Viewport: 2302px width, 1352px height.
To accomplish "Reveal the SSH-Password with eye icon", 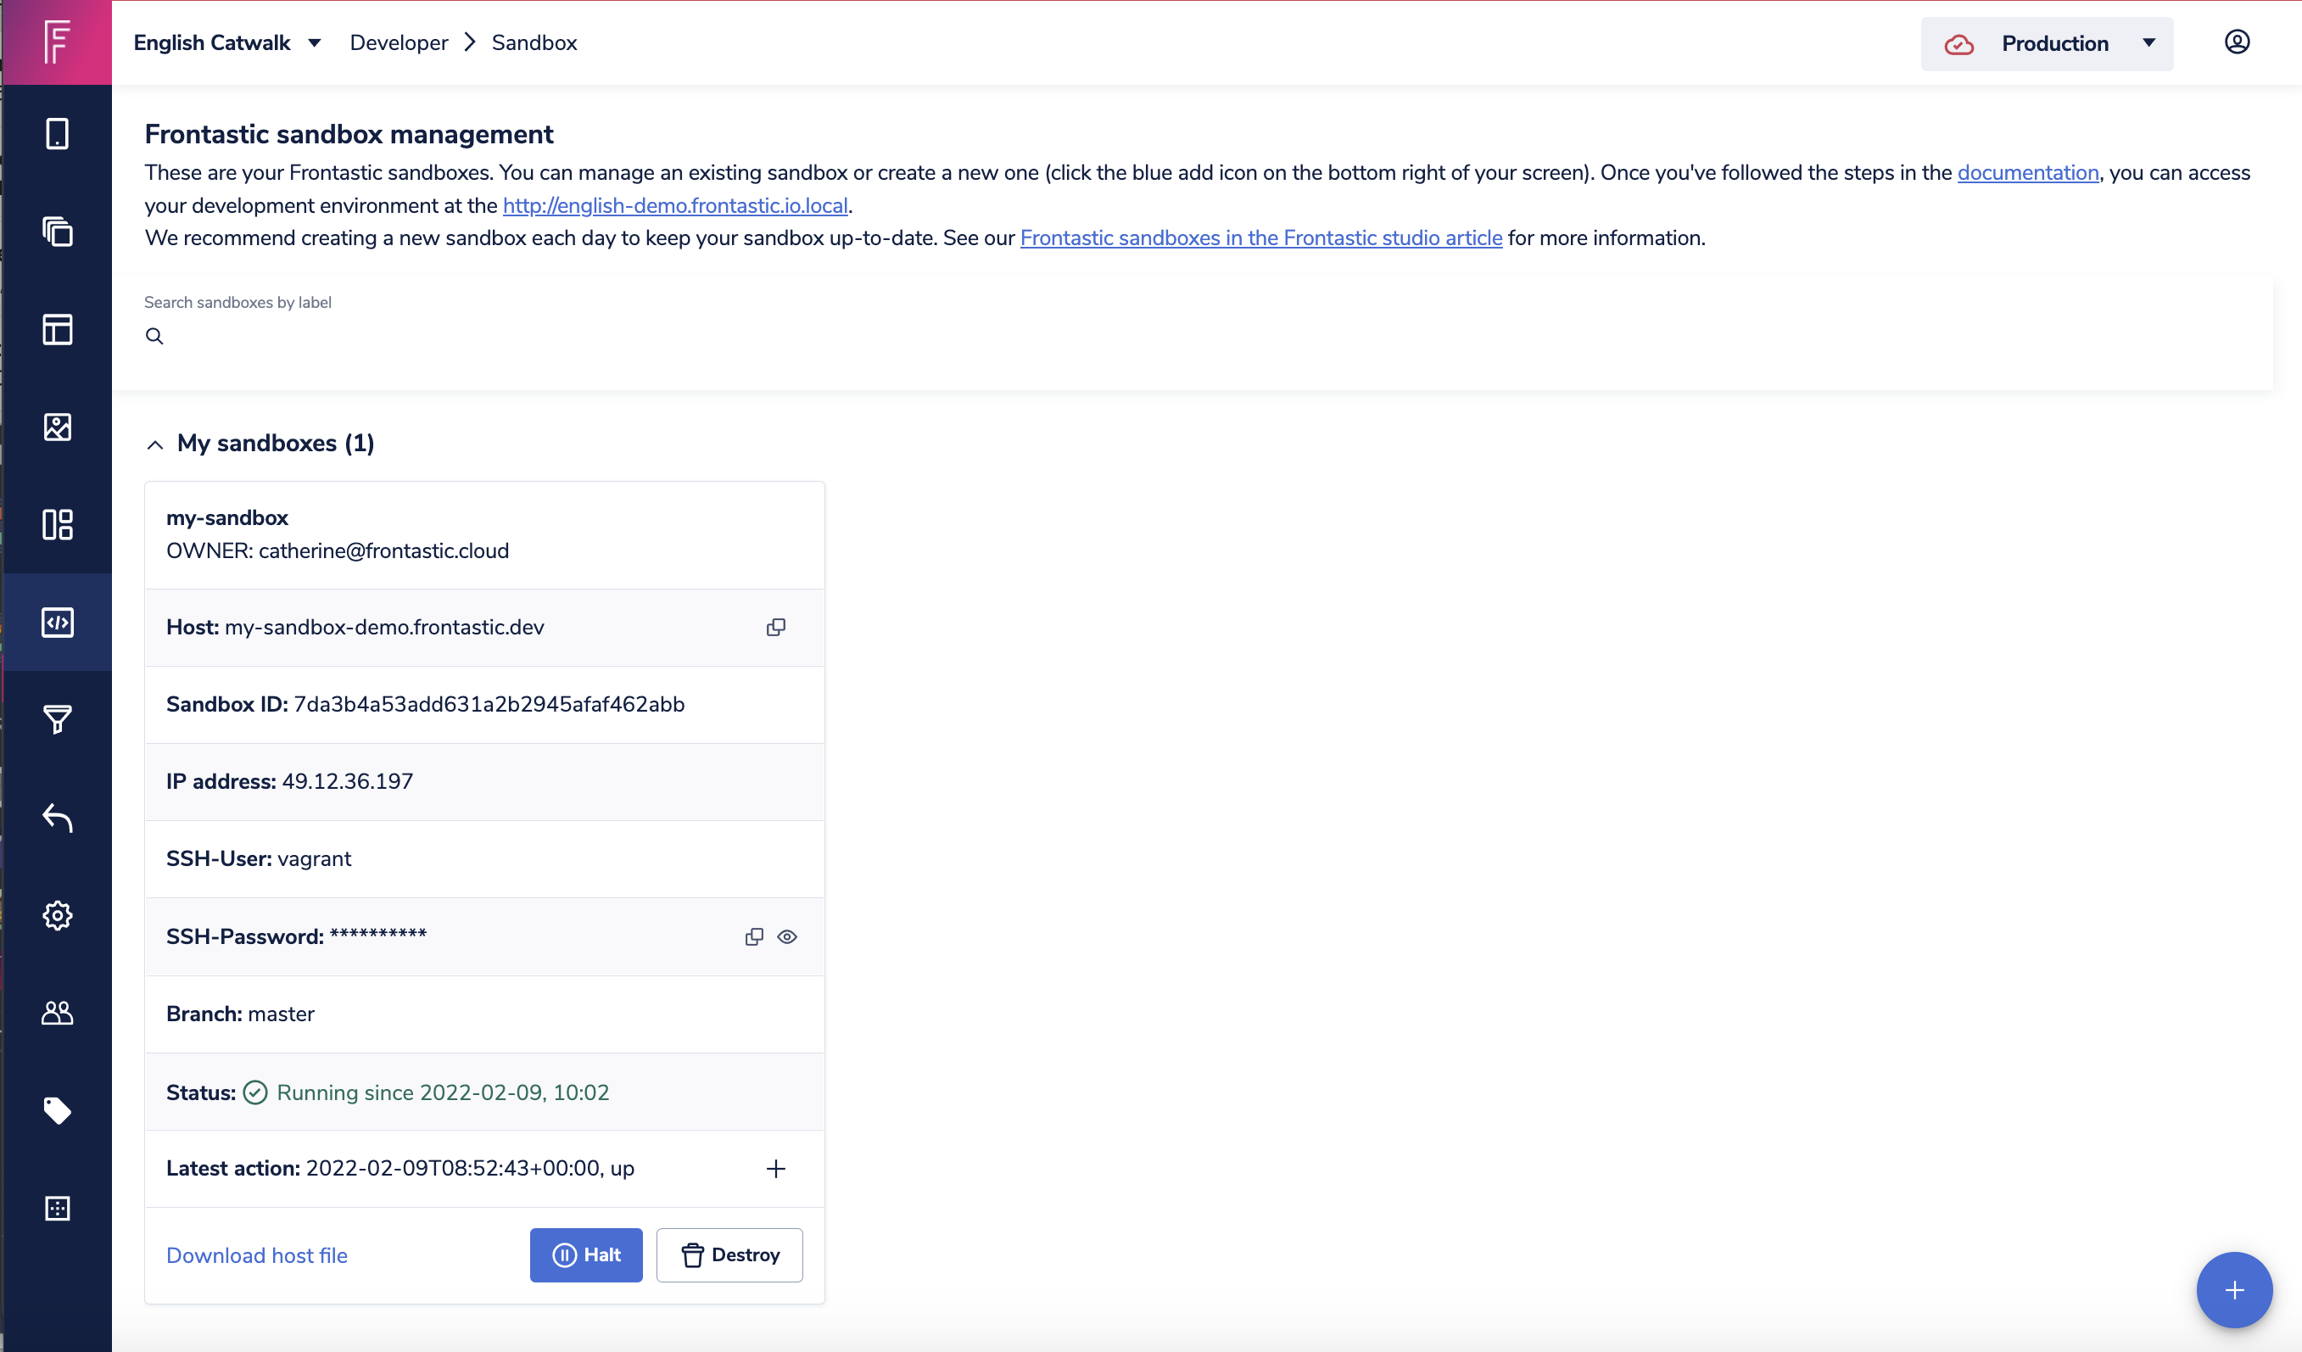I will tap(786, 936).
